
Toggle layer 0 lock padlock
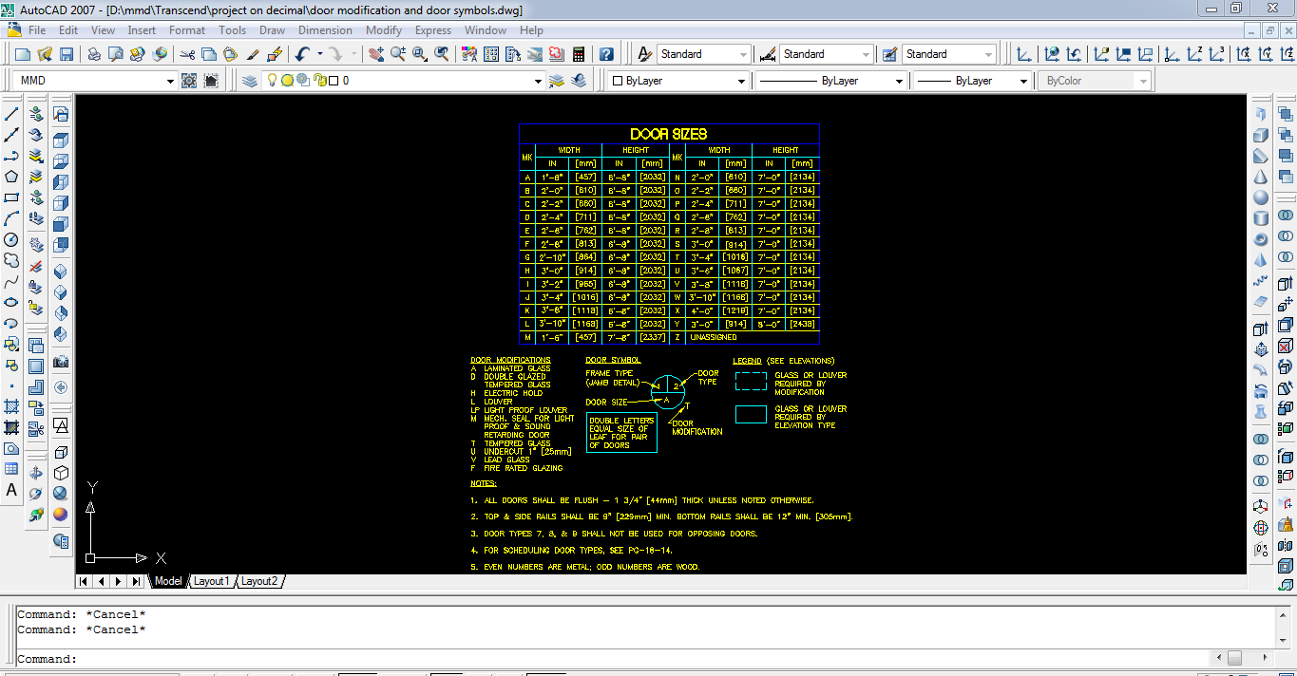point(319,81)
